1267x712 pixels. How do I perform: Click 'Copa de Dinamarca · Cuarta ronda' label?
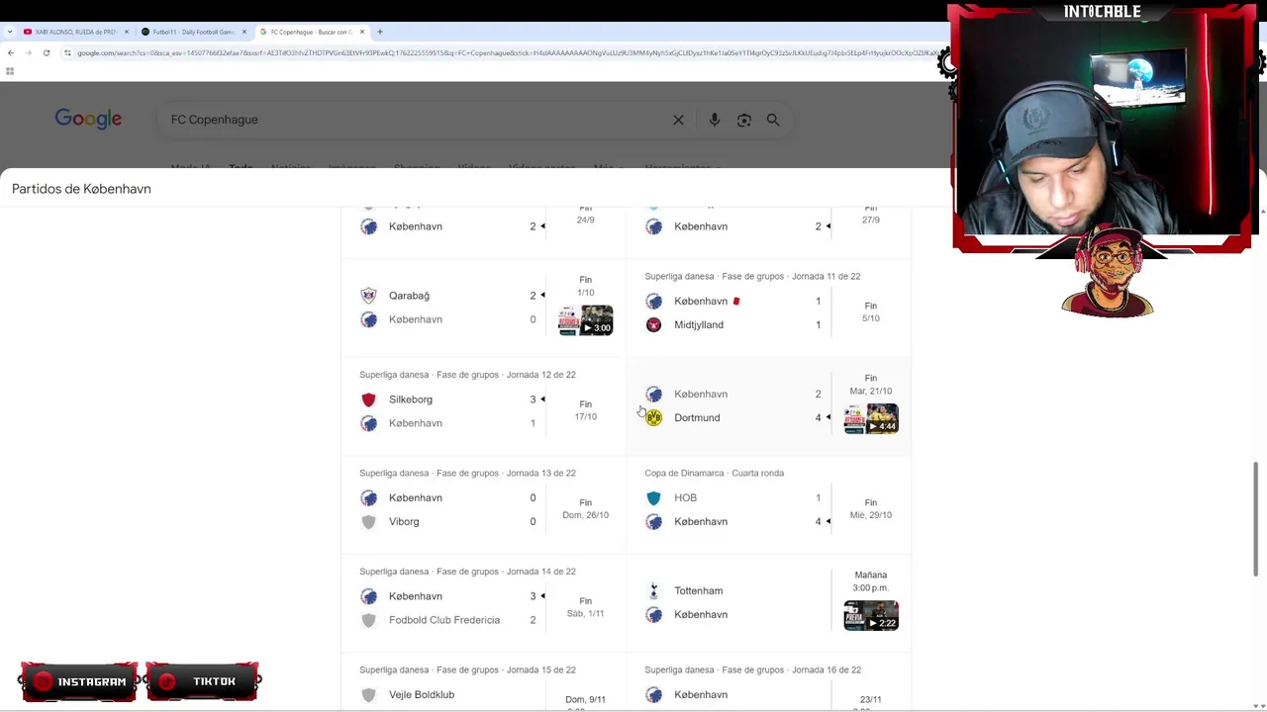pyautogui.click(x=714, y=473)
